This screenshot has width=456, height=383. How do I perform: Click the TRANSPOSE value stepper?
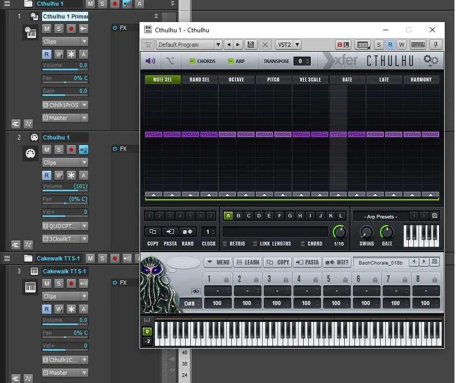pyautogui.click(x=308, y=61)
